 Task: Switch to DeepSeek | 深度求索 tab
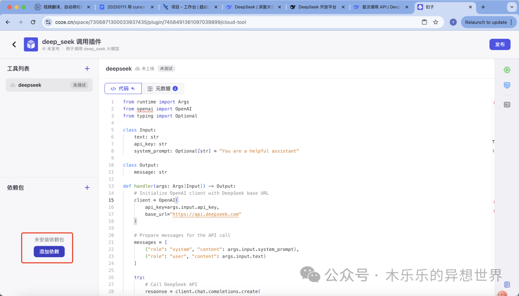[254, 7]
